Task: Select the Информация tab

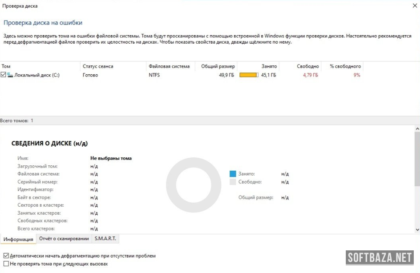Action: pos(18,239)
